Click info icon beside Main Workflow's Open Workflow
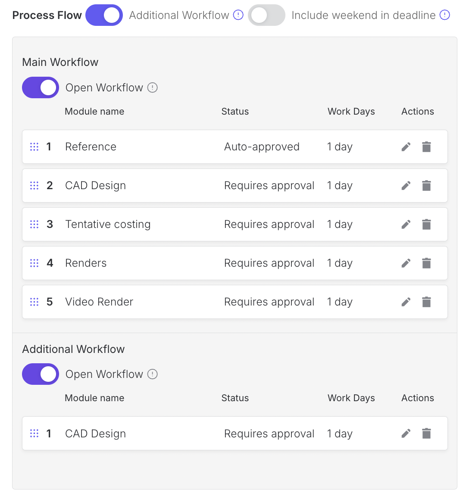Screen dimensions: 463x499 click(x=153, y=87)
